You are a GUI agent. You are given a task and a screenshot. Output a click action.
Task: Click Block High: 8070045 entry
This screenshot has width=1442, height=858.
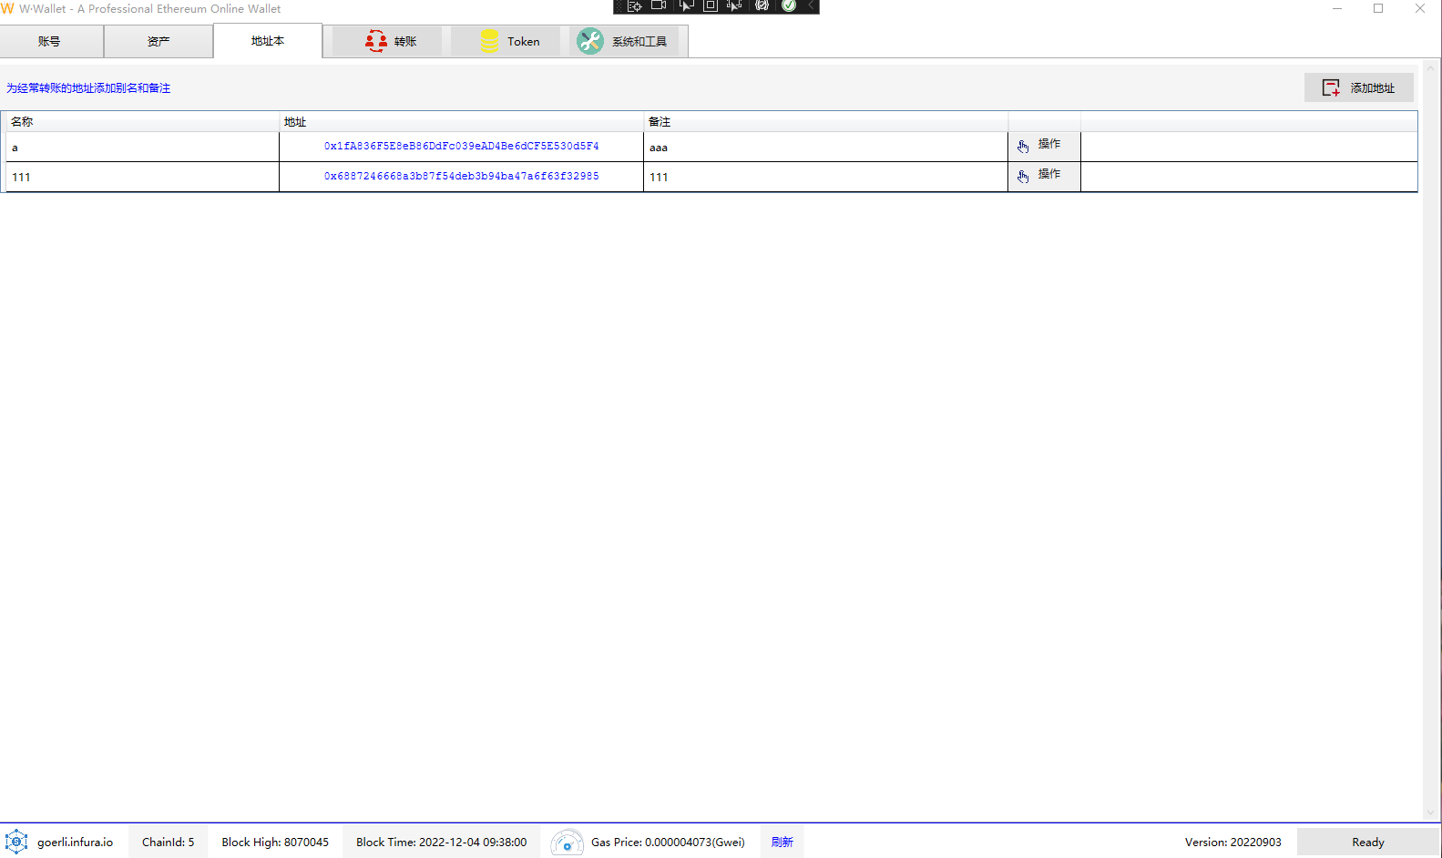[275, 842]
